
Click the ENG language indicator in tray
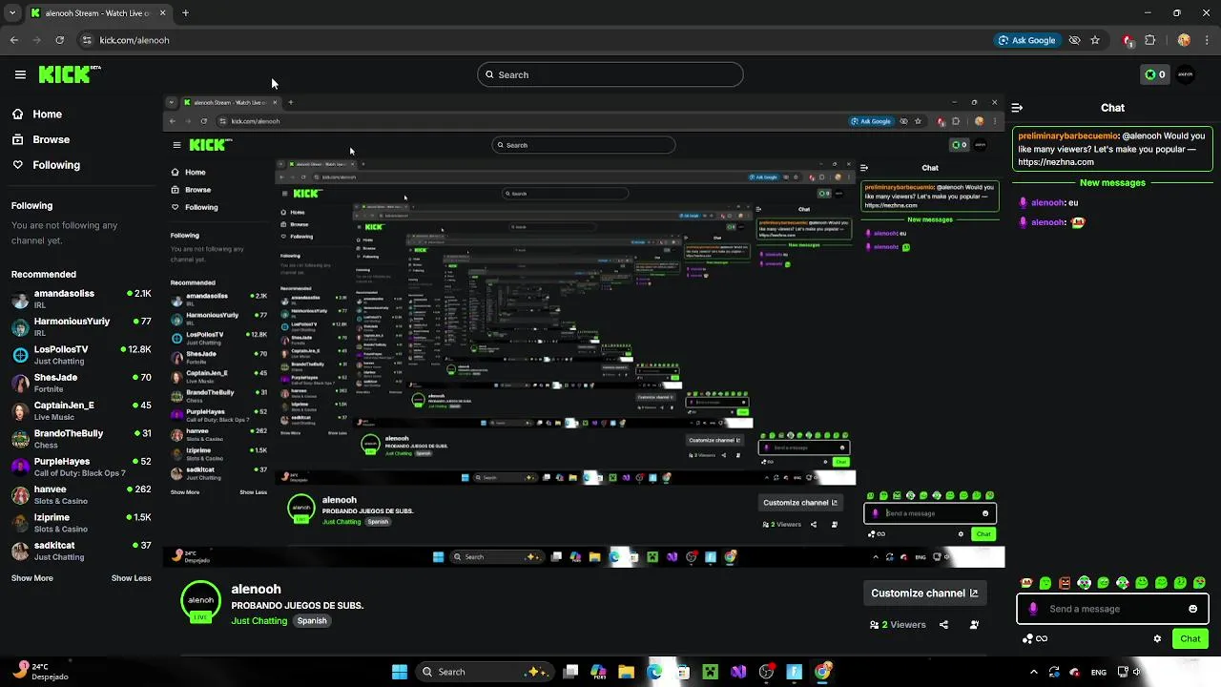[x=1099, y=672]
